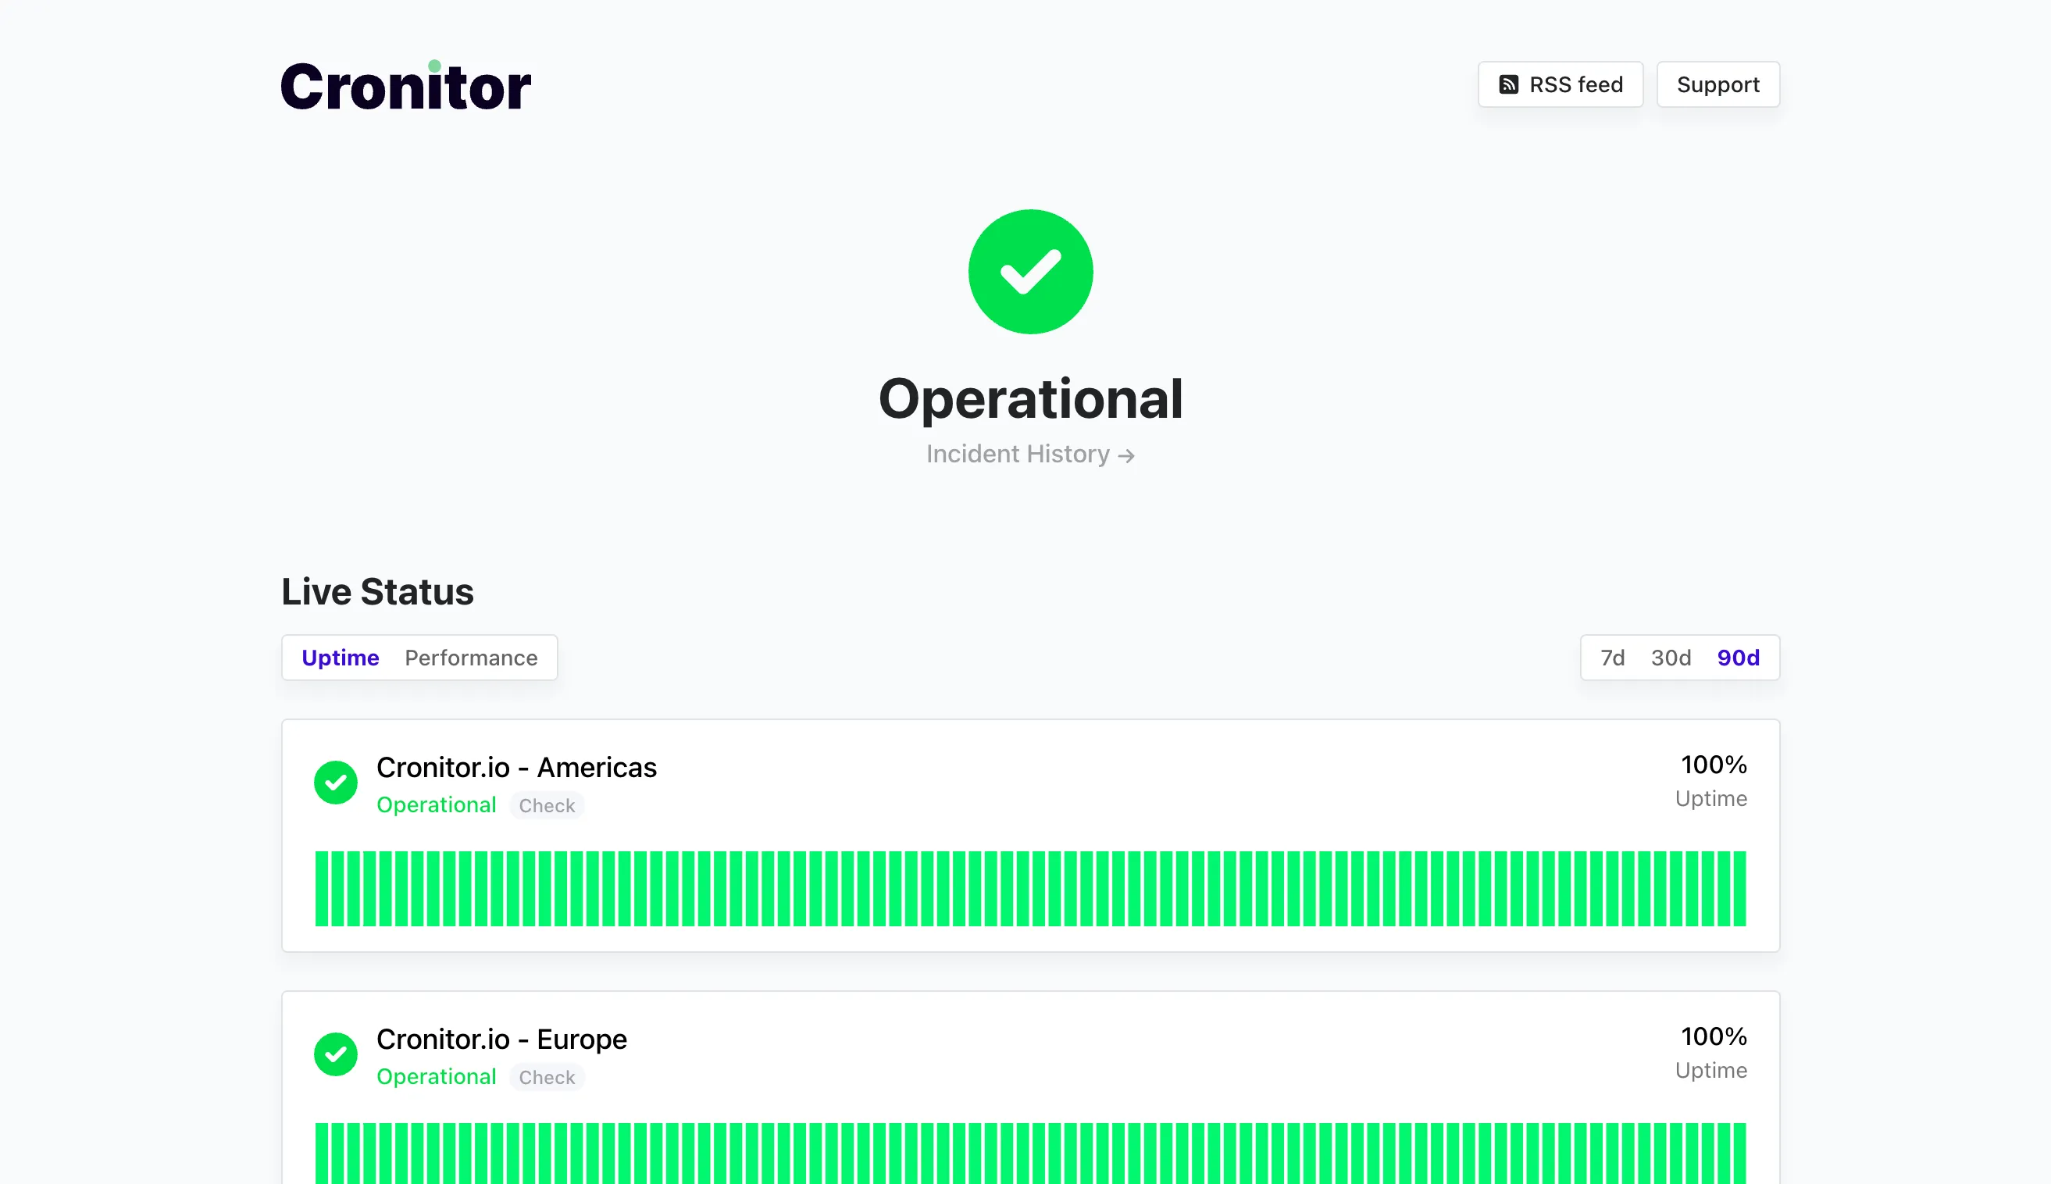Open Cronitor.io - Americas monitor title

coord(516,767)
